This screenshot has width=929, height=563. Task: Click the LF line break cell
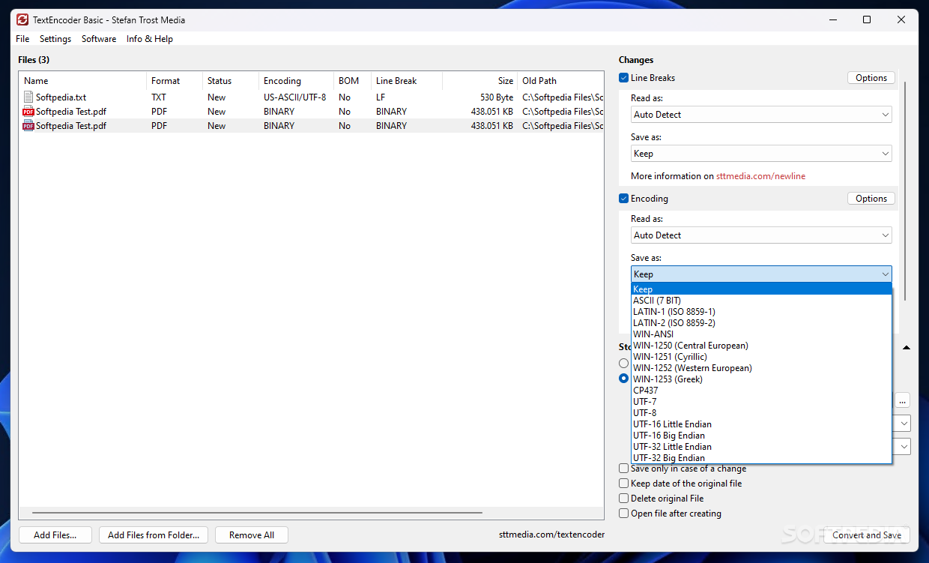381,97
